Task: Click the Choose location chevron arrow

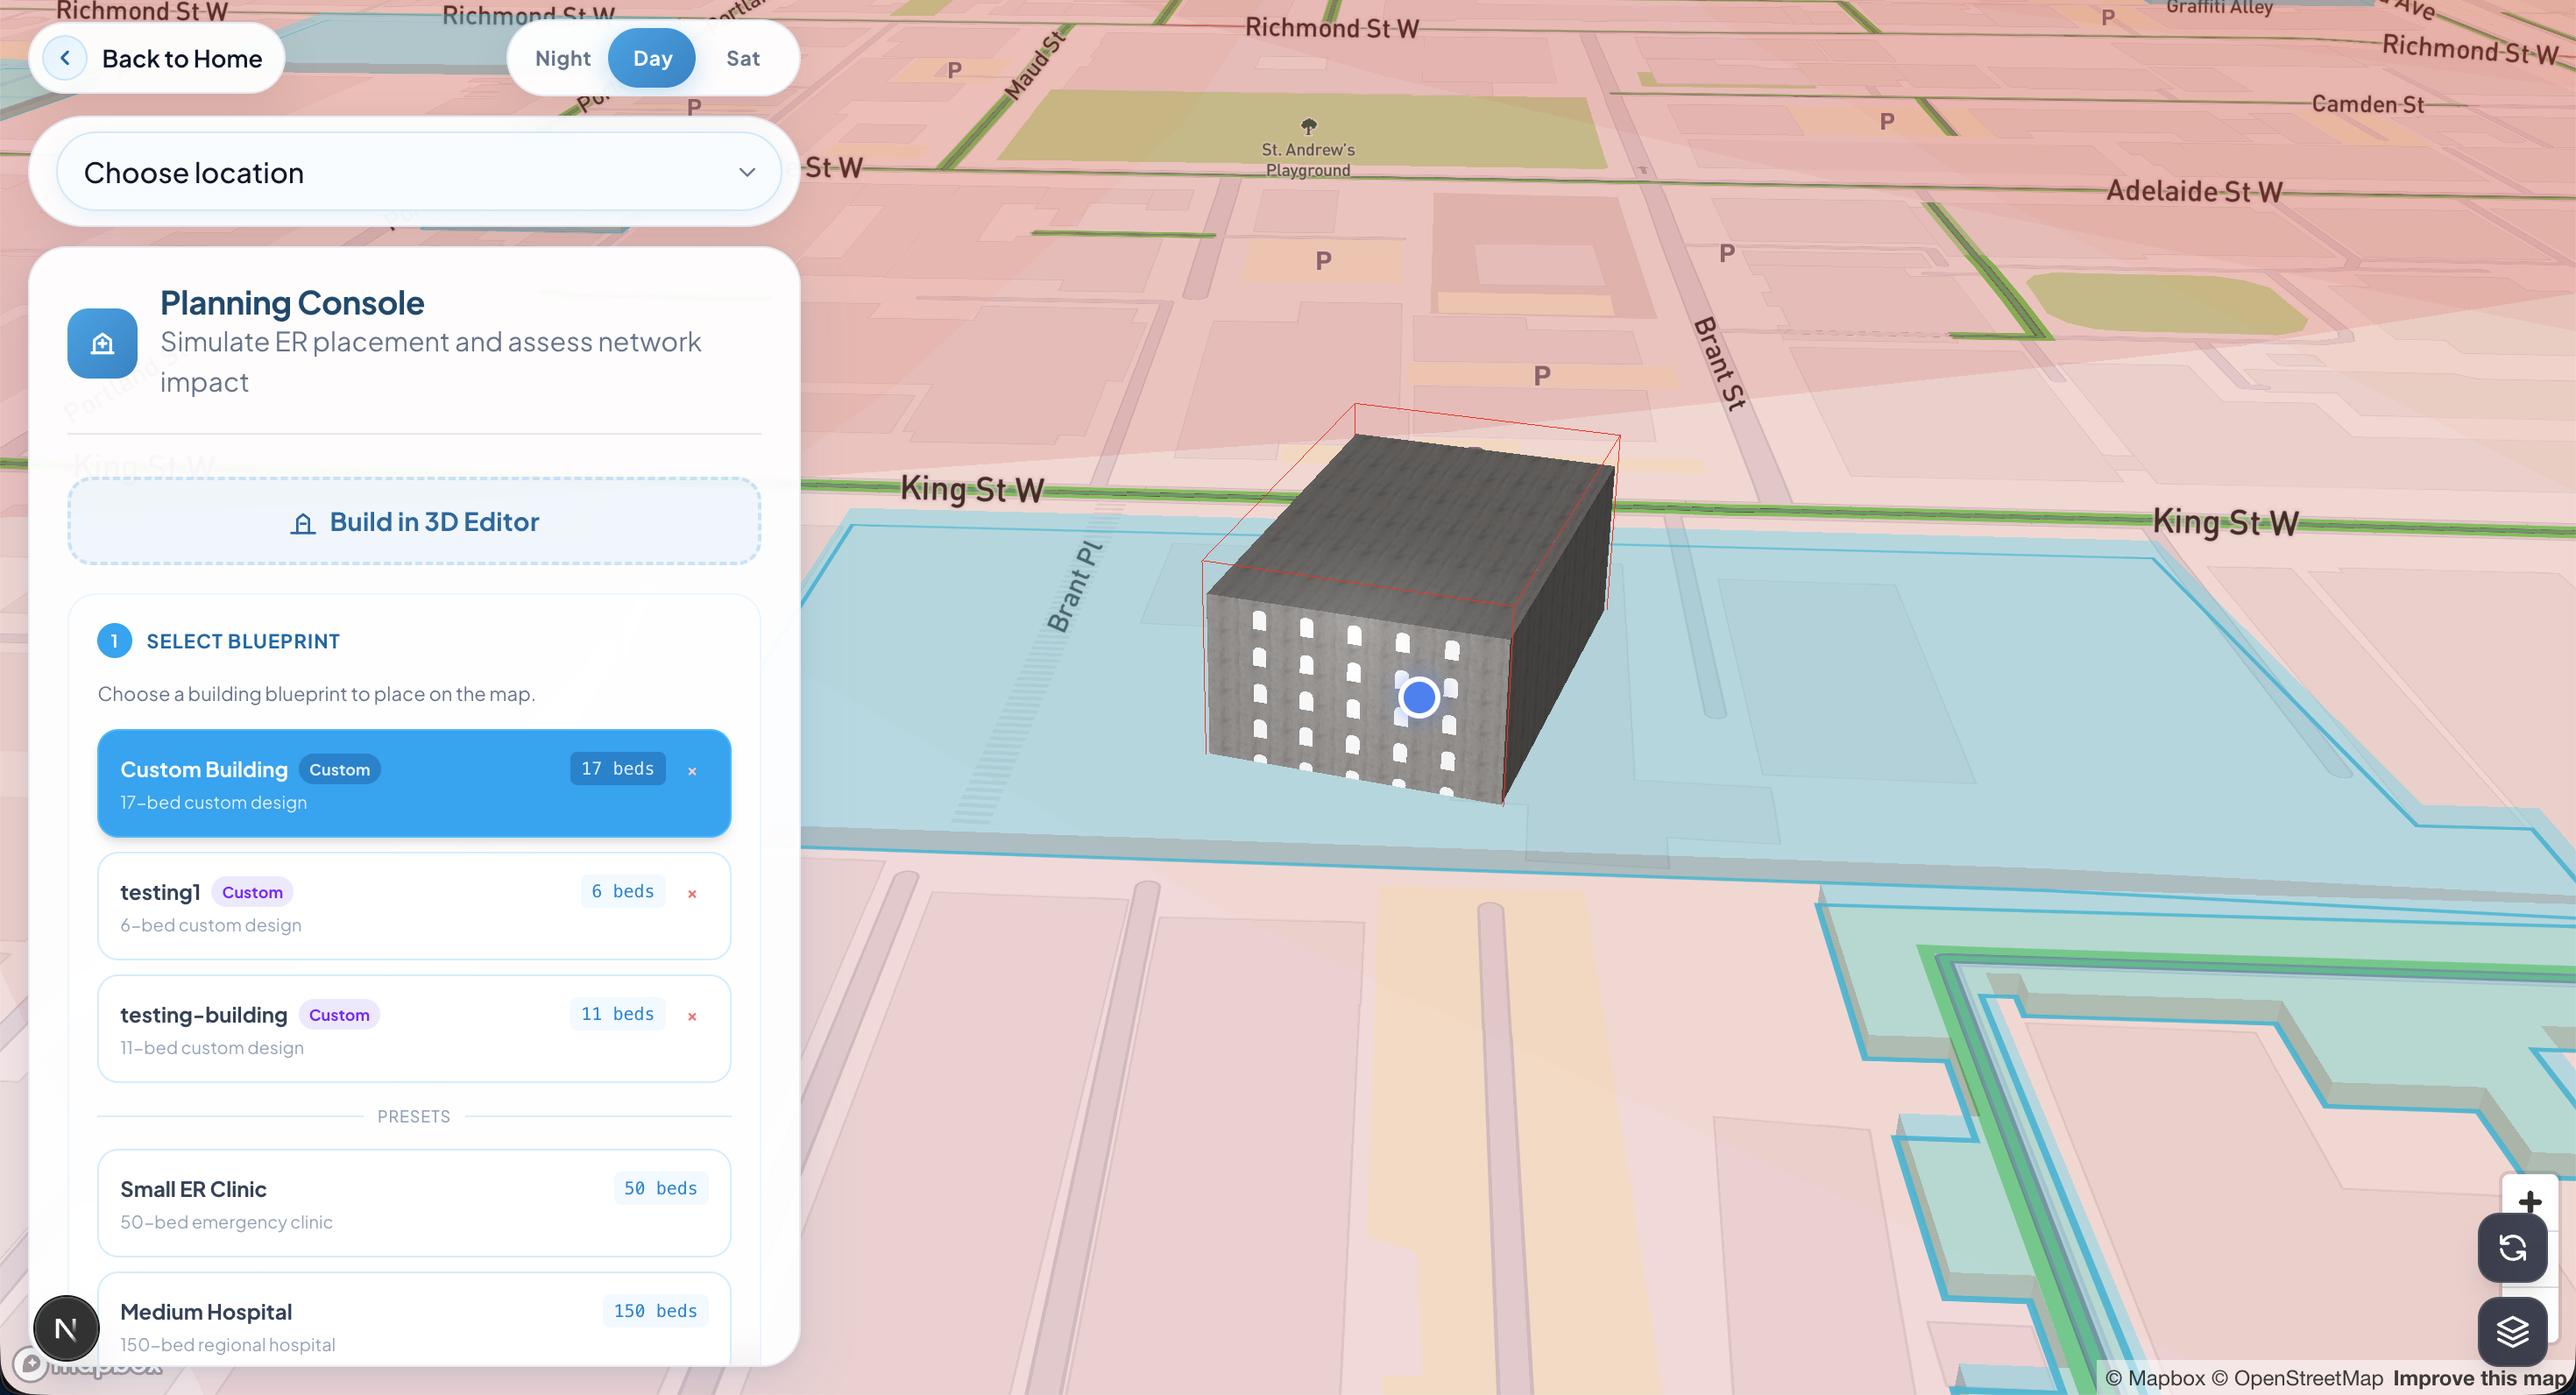Action: [x=746, y=172]
